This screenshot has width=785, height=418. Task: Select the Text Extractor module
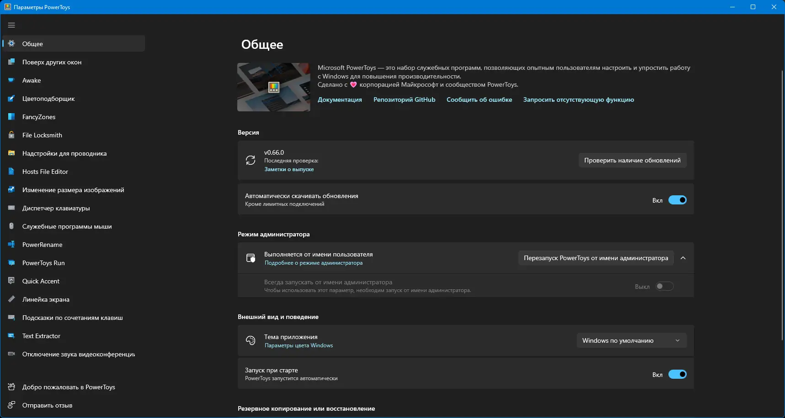click(x=41, y=336)
